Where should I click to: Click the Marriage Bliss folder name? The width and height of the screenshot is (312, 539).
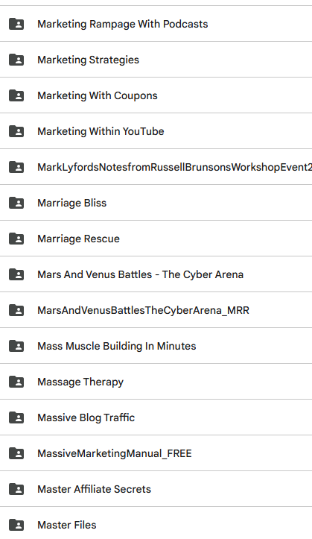click(72, 203)
